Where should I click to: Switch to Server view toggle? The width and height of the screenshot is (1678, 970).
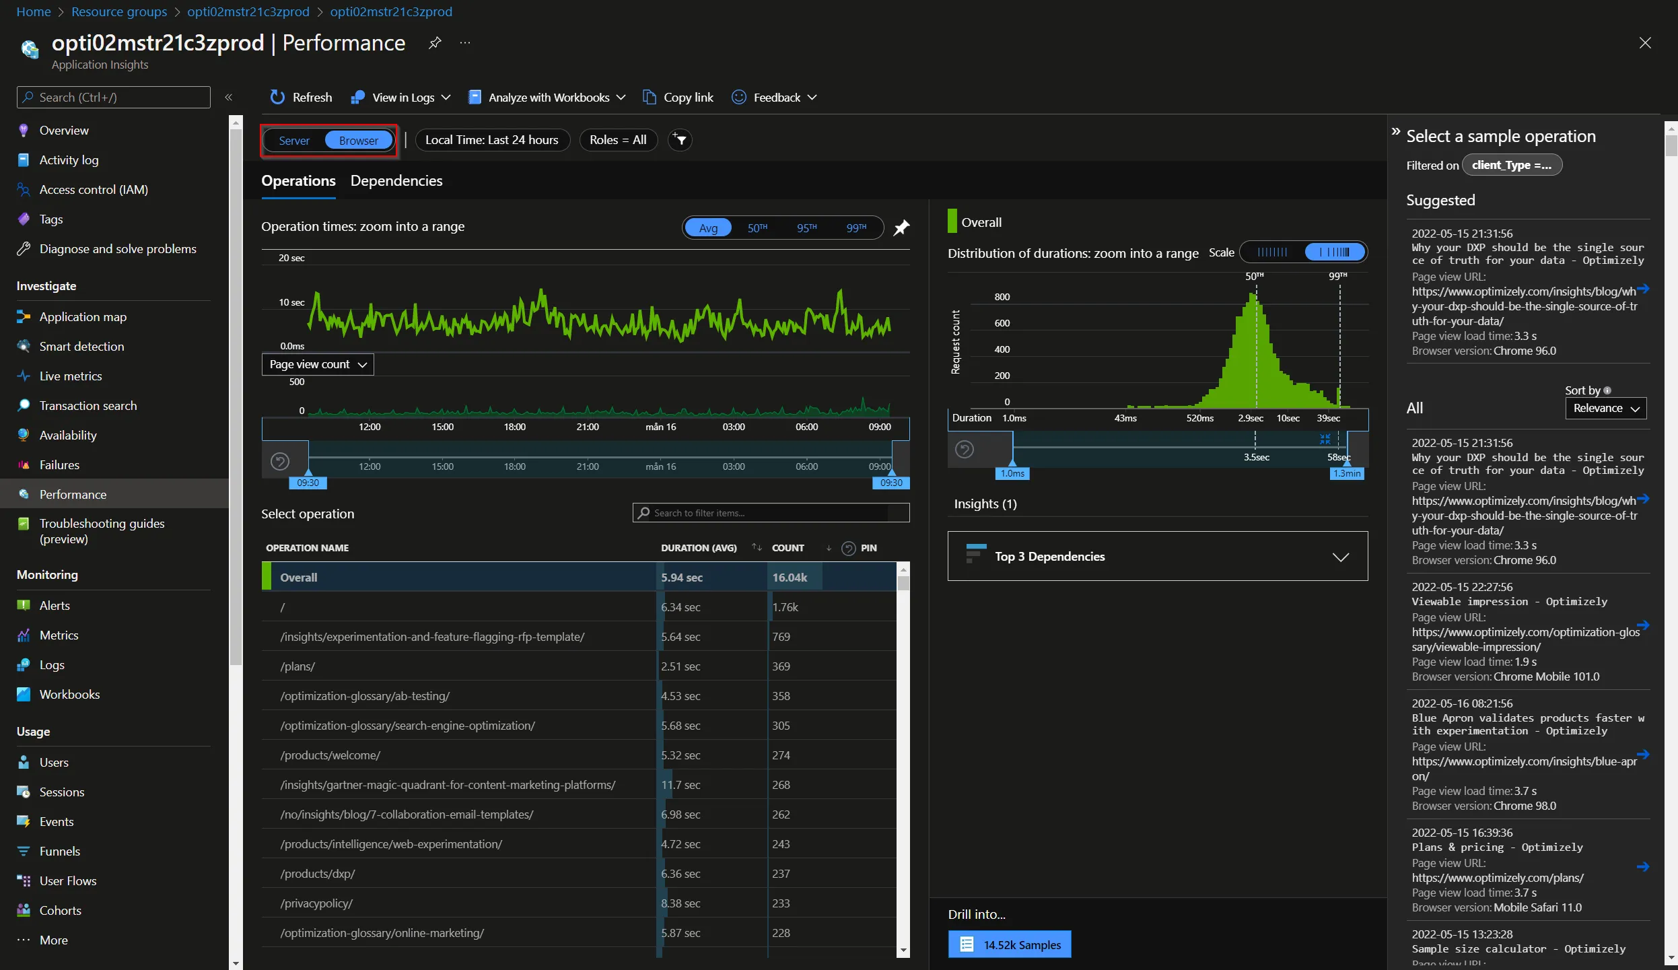[294, 140]
